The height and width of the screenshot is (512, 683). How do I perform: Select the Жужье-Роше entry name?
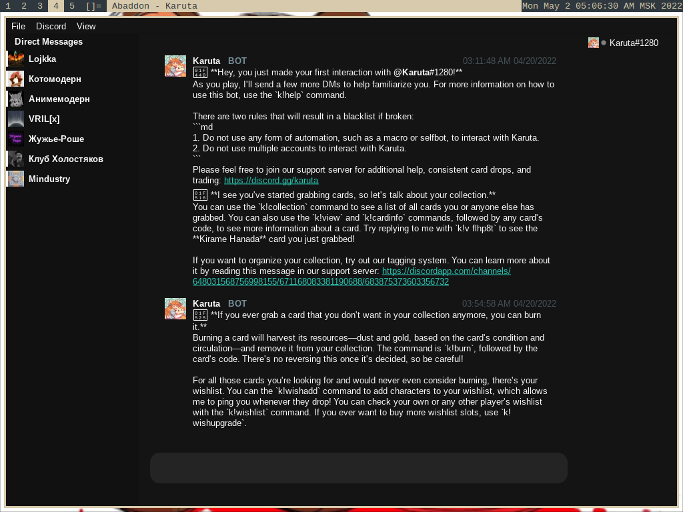56,139
